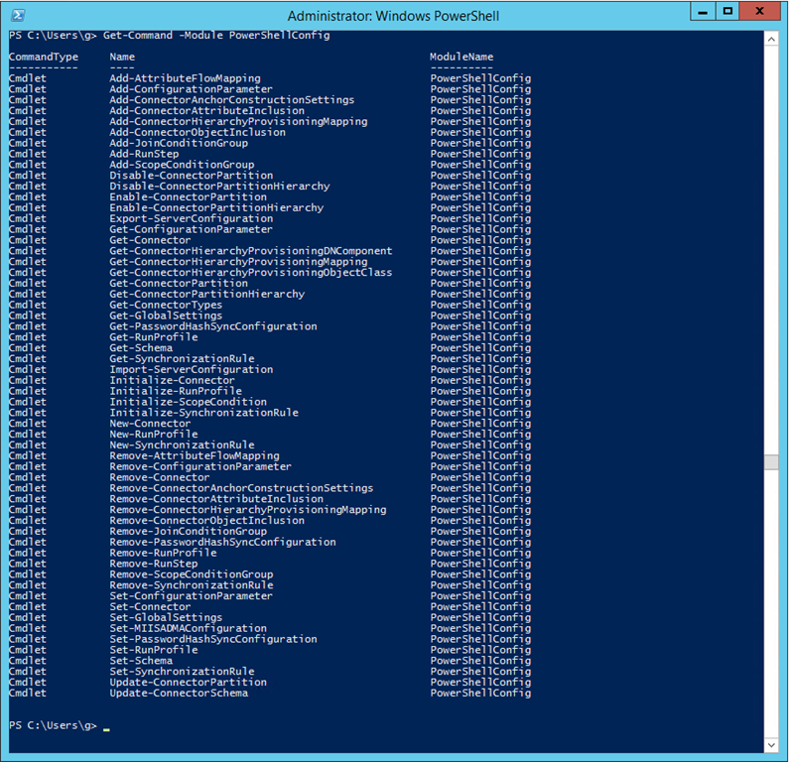The height and width of the screenshot is (762, 789).
Task: Click 'Remove-ConnectorAnchorConstructionSettings' cmdlet name
Action: point(241,488)
